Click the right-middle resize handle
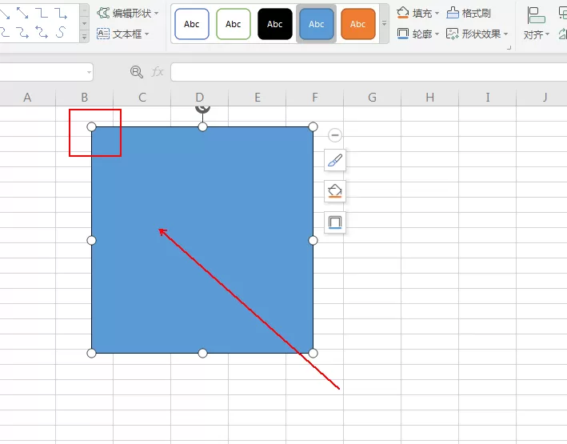This screenshot has height=444, width=567. point(313,240)
